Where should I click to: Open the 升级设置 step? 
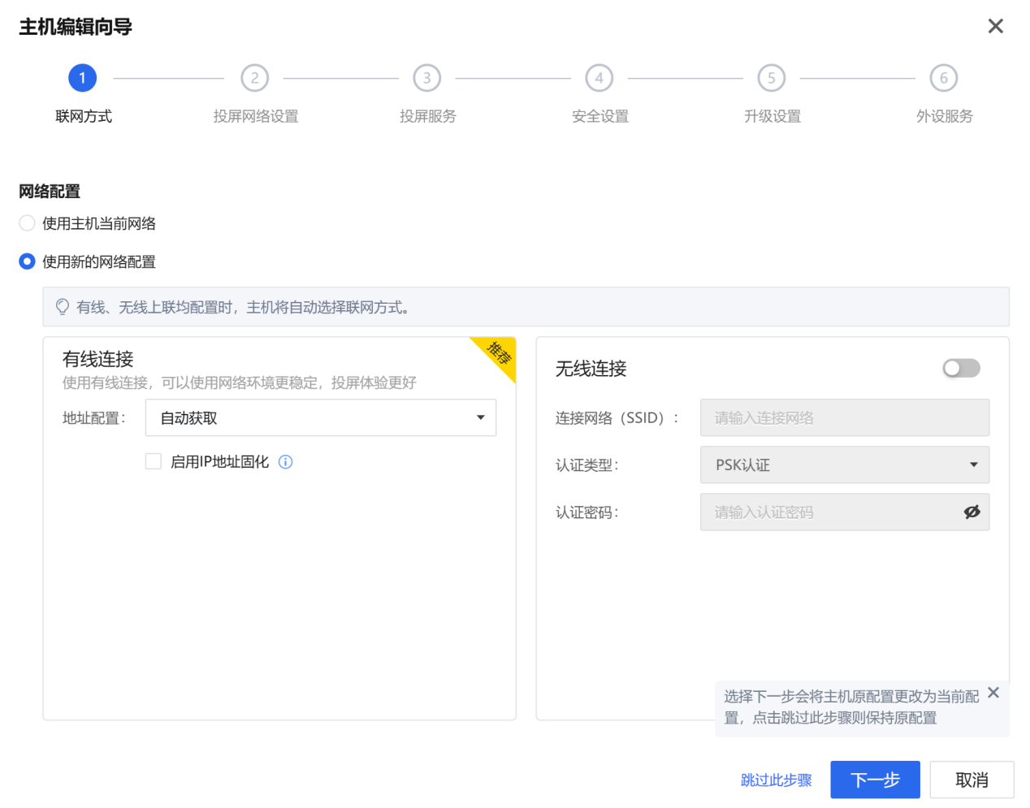pos(772,116)
